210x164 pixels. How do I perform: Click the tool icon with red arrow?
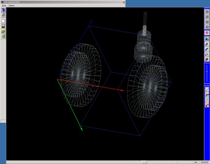(207, 95)
